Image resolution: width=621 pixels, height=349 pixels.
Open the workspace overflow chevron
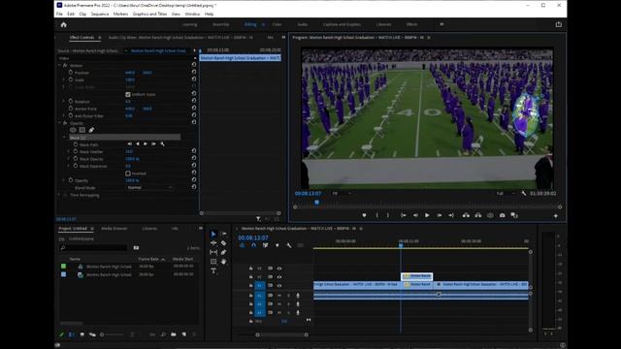click(x=441, y=24)
